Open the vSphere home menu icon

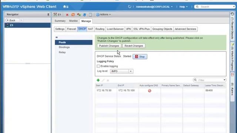[x=66, y=7]
